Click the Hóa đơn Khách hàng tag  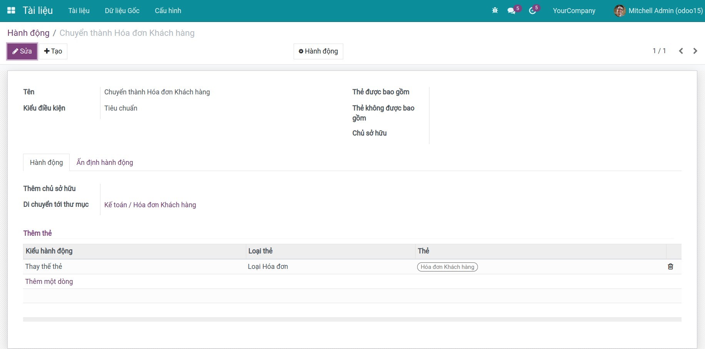tap(447, 267)
